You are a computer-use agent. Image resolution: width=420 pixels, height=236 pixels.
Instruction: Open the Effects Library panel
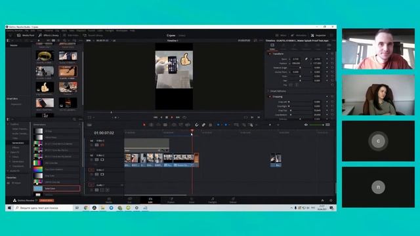click(x=49, y=35)
